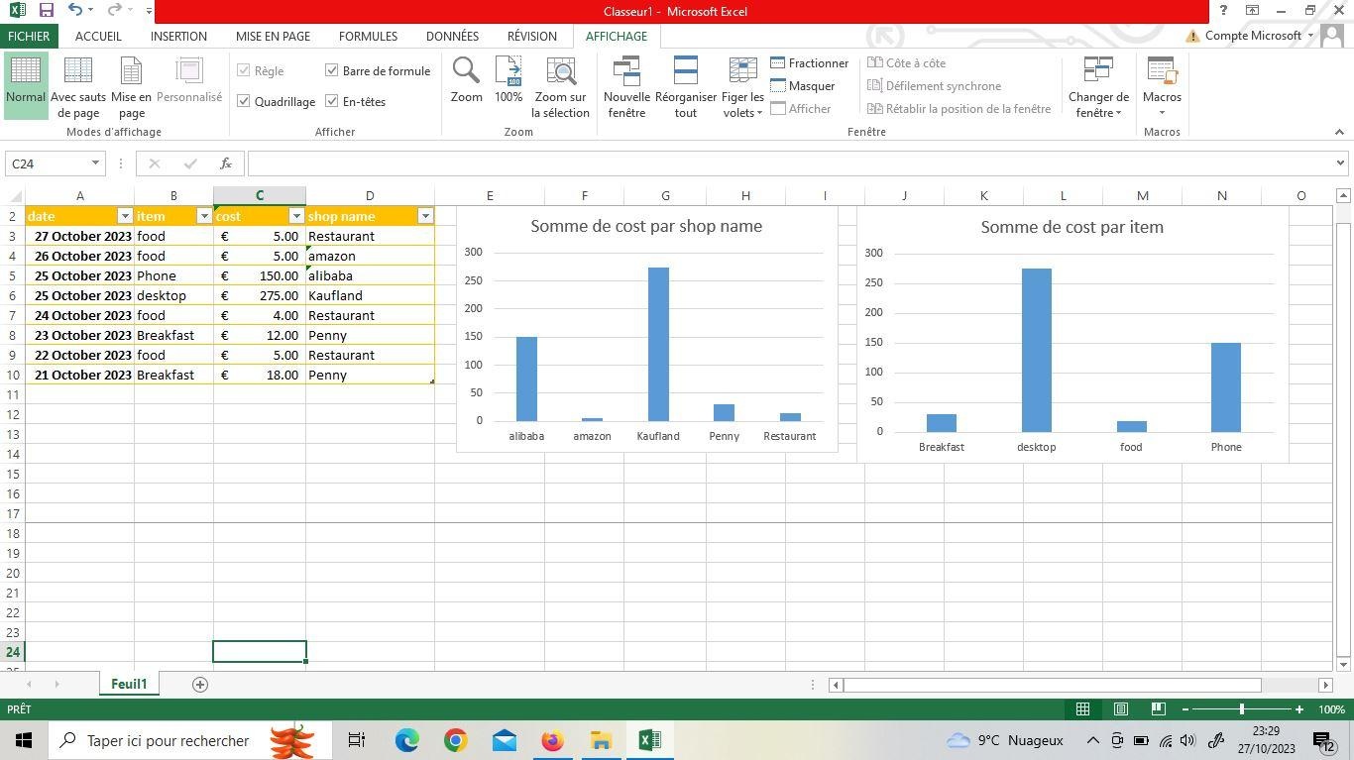Open Firefox from taskbar
The image size is (1354, 760).
[x=552, y=740]
